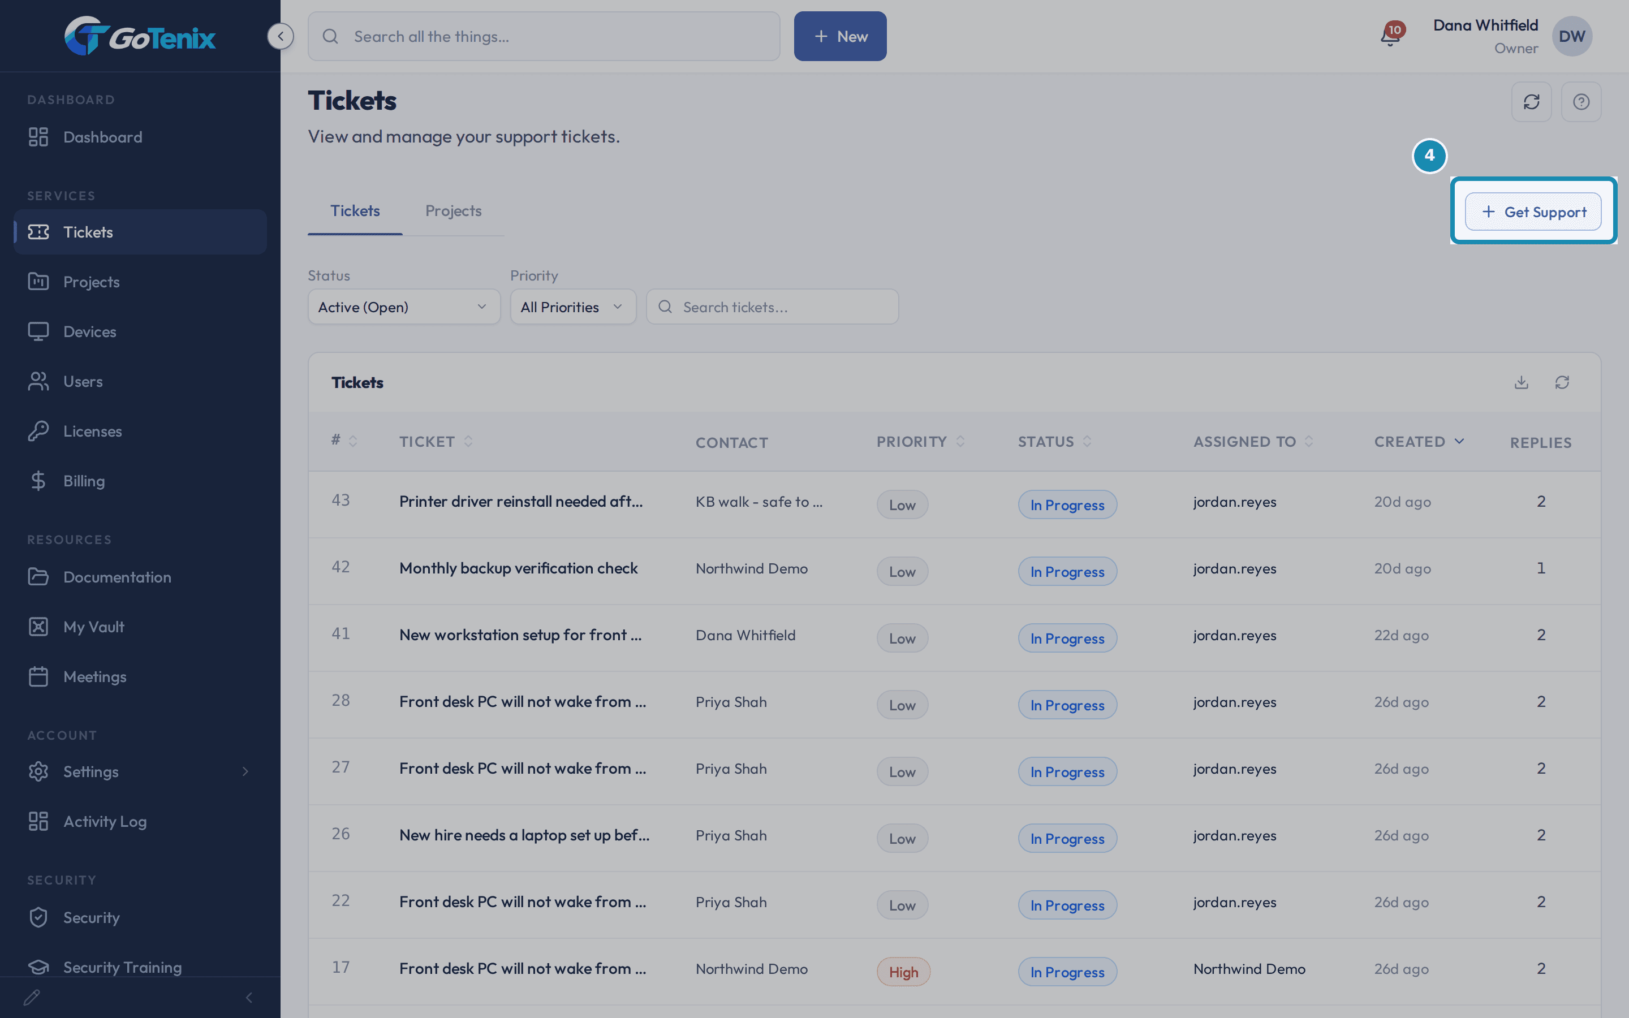Image resolution: width=1629 pixels, height=1018 pixels.
Task: Refresh the page with header refresh icon
Action: 1531,102
